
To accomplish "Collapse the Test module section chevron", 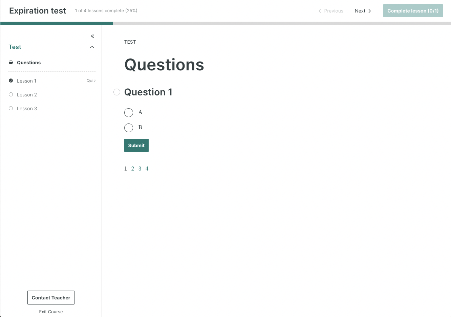I will tap(92, 47).
